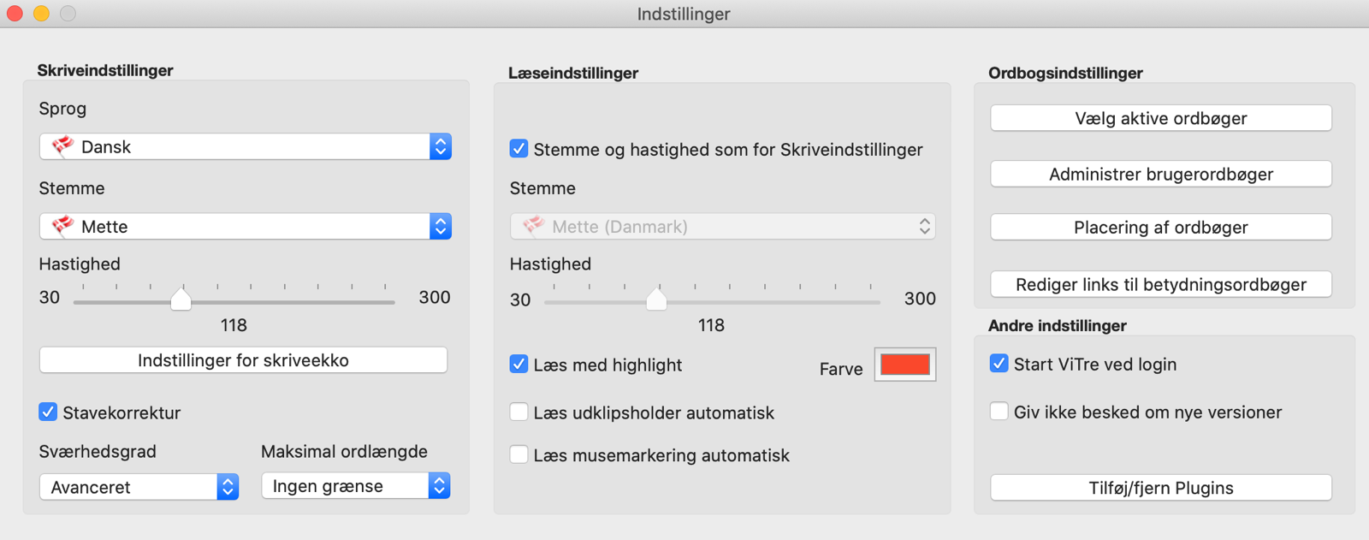Uncheck Start ViTre ved login

click(x=999, y=363)
